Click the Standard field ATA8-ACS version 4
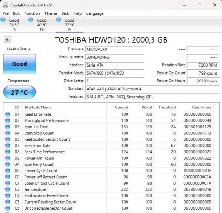Screen dimensions: 222x213 (152, 89)
